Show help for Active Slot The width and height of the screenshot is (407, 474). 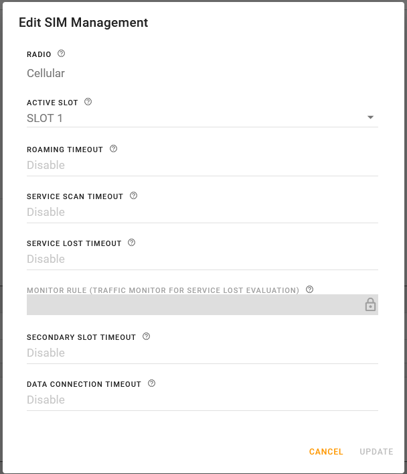point(88,103)
